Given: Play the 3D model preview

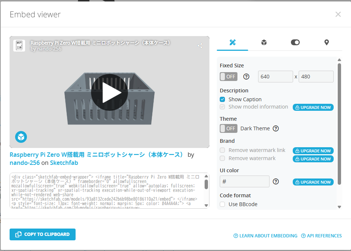Looking at the screenshot, I should click(x=110, y=92).
